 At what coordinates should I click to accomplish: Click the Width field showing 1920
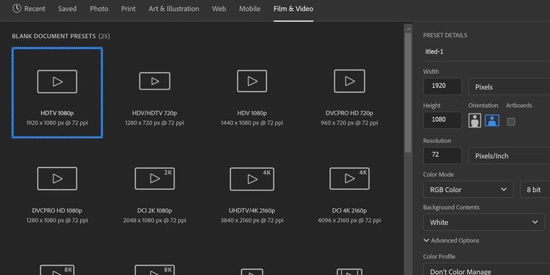(442, 86)
